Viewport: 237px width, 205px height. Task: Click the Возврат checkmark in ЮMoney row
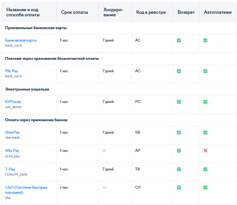coord(179,102)
